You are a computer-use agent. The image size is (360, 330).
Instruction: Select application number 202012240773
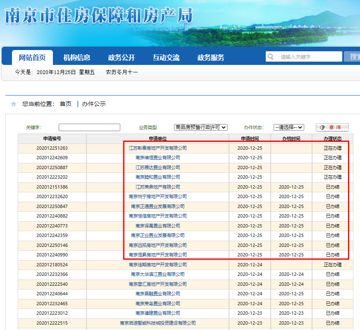pos(52,226)
